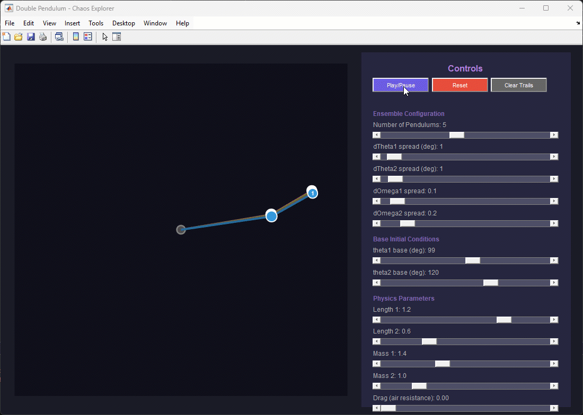Open the Insert menu

click(72, 23)
